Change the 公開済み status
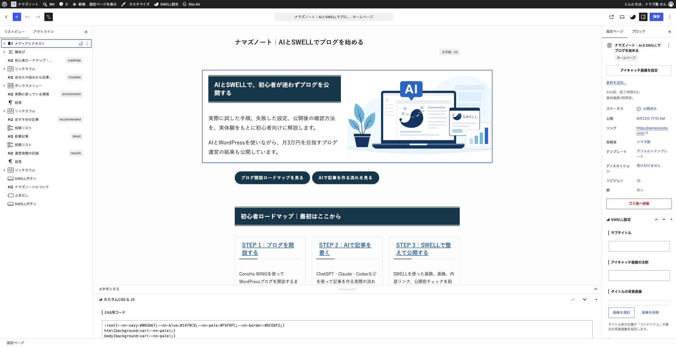 pos(647,109)
